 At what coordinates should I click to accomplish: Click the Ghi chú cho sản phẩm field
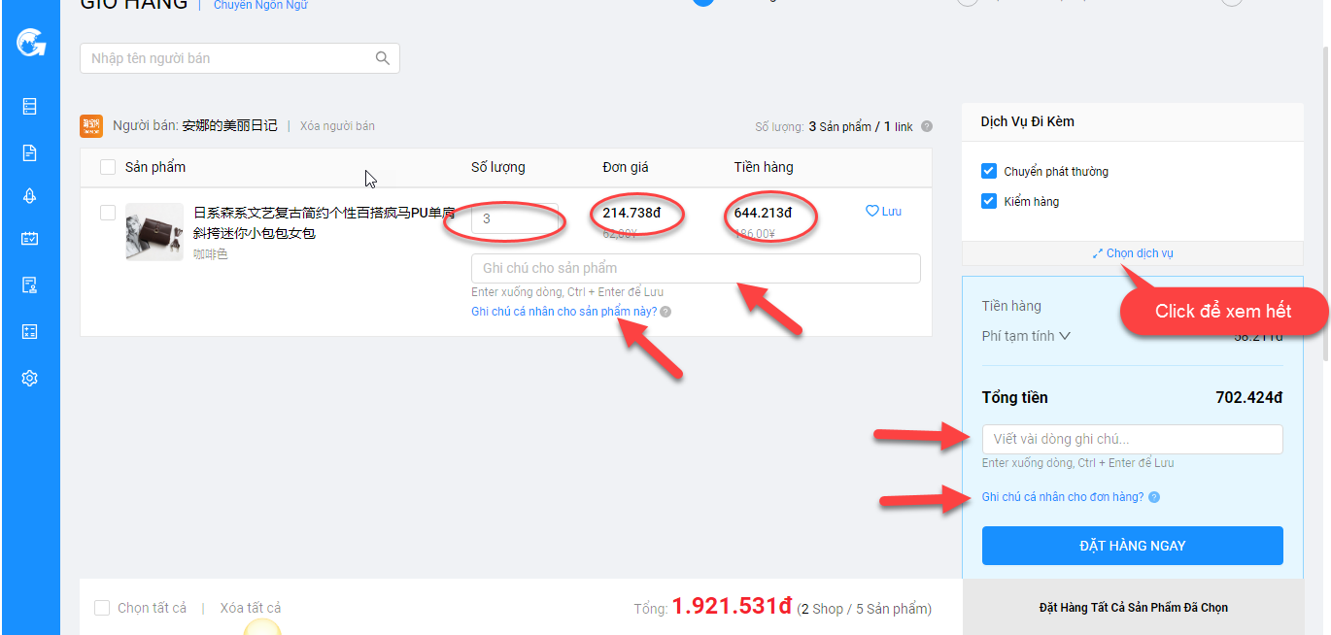tap(695, 268)
